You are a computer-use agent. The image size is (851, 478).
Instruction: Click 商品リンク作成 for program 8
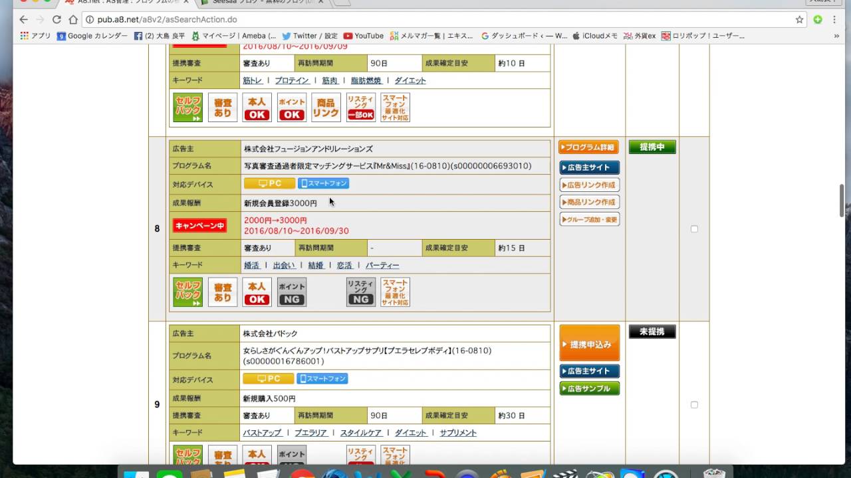coord(589,202)
